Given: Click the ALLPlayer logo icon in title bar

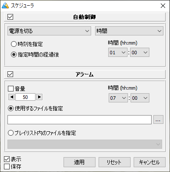Looking at the screenshot, I should [5, 6].
